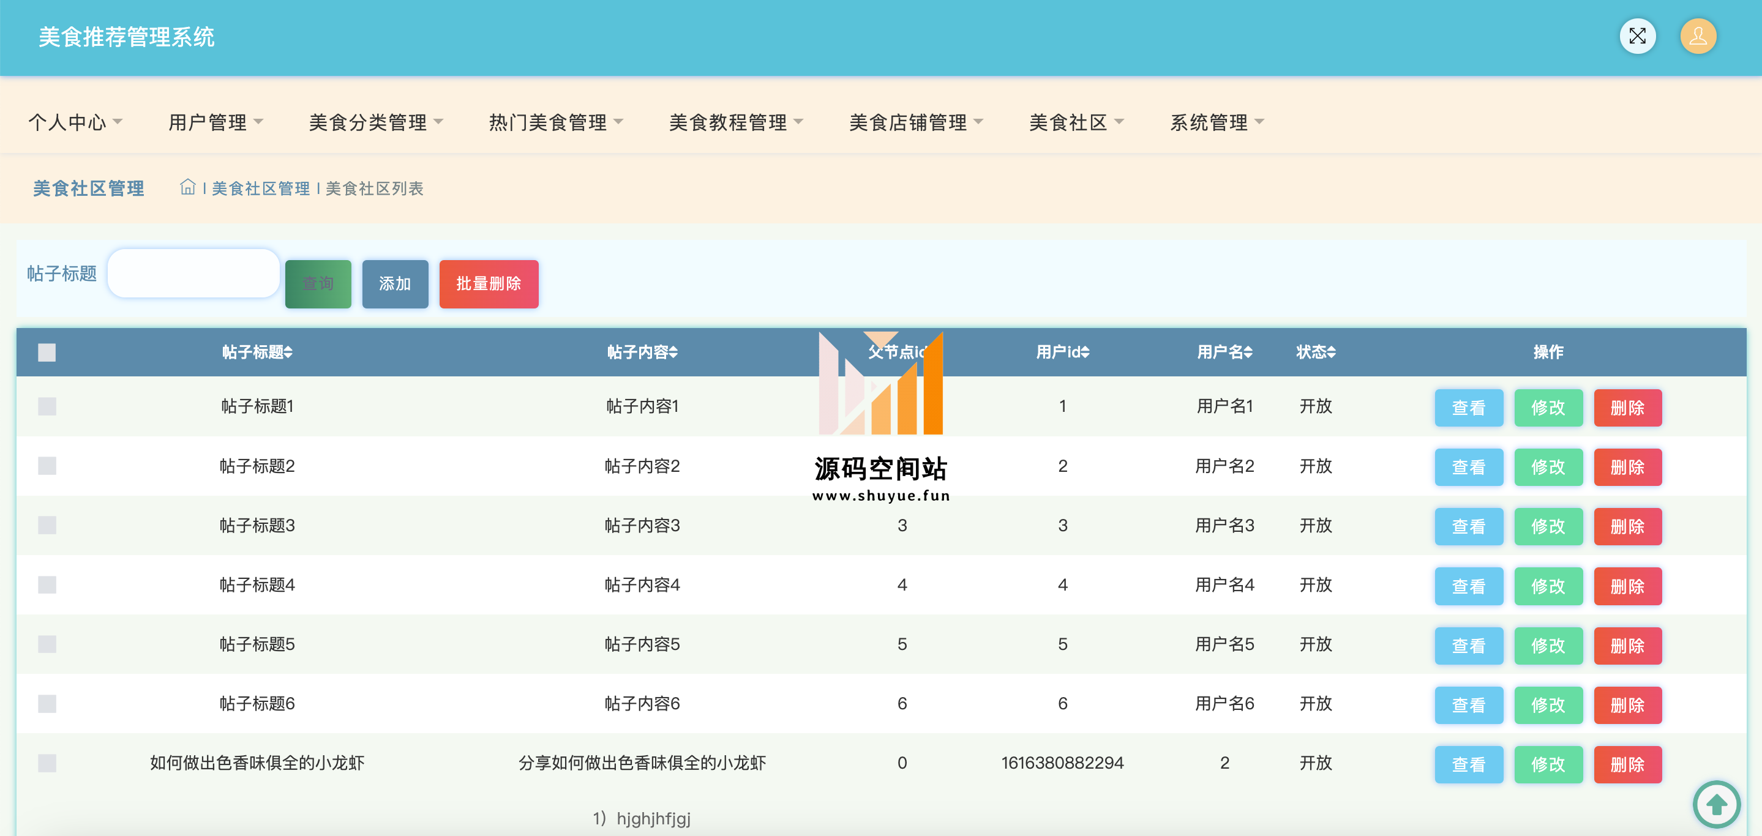Check the row for 帖子标题2
The width and height of the screenshot is (1762, 836).
[47, 466]
